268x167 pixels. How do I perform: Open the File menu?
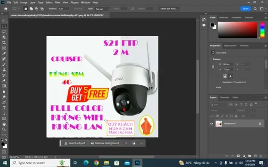9,3
